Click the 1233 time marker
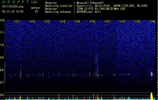Image resolution: width=158 pixels, height=100 pixels. pyautogui.click(x=47, y=21)
